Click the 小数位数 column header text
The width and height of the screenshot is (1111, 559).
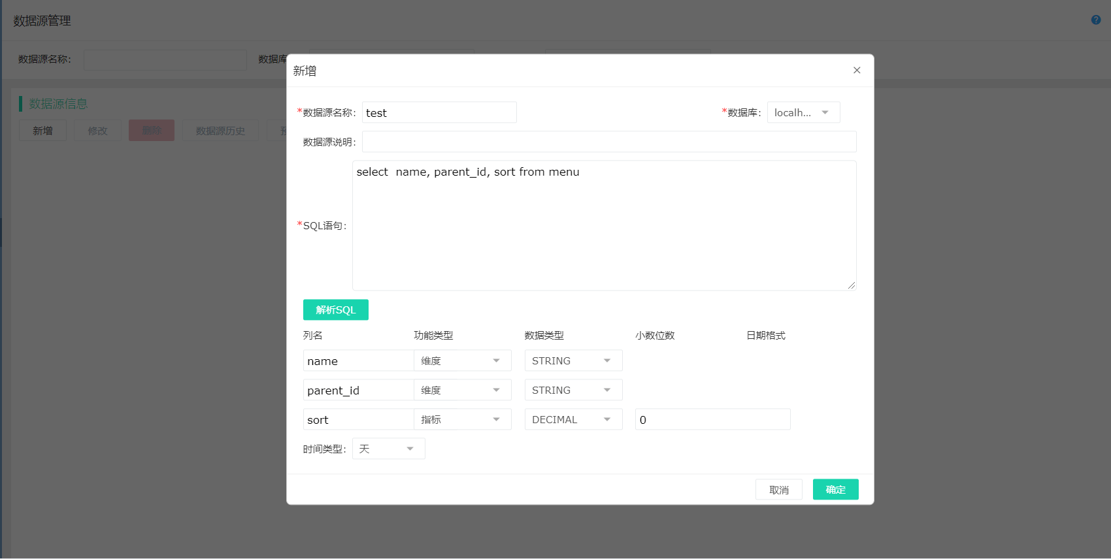point(655,335)
